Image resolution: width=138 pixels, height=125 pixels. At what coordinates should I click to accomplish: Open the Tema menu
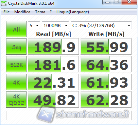pyautogui.click(x=40, y=12)
